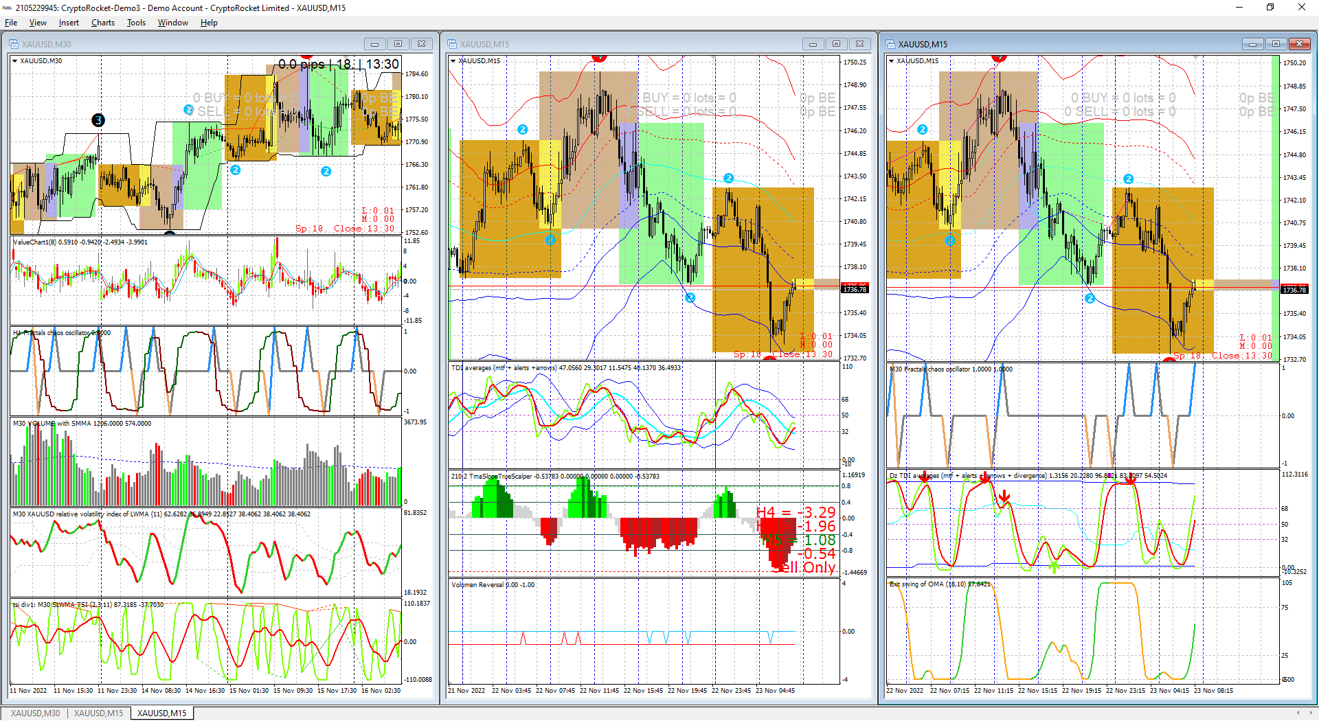This screenshot has height=721, width=1319.
Task: Click chart shift marker in active M15 chart
Action: pos(1196,58)
